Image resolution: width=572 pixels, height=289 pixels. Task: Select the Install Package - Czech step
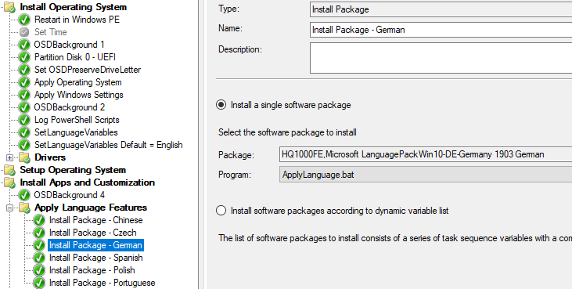coord(93,233)
